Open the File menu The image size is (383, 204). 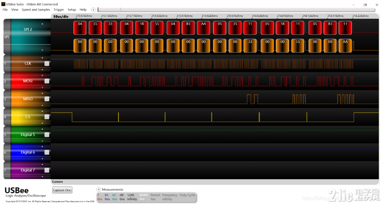pos(5,10)
